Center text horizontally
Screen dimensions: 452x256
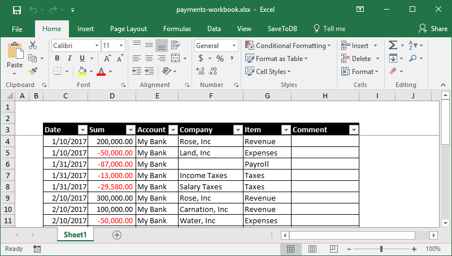[x=149, y=58]
